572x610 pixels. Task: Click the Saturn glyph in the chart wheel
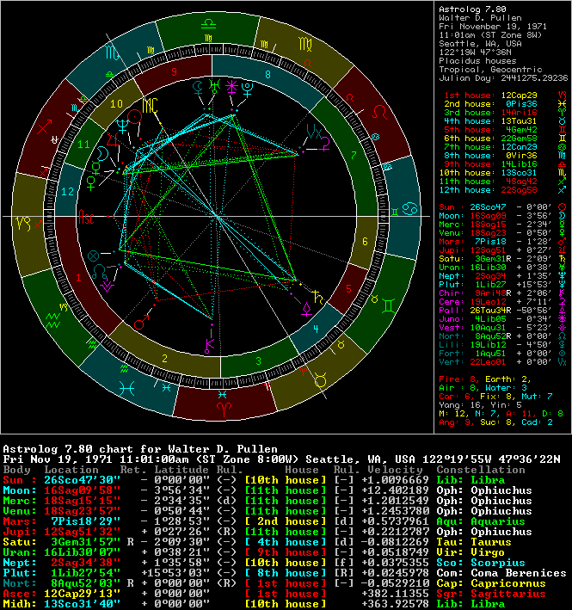tap(318, 297)
